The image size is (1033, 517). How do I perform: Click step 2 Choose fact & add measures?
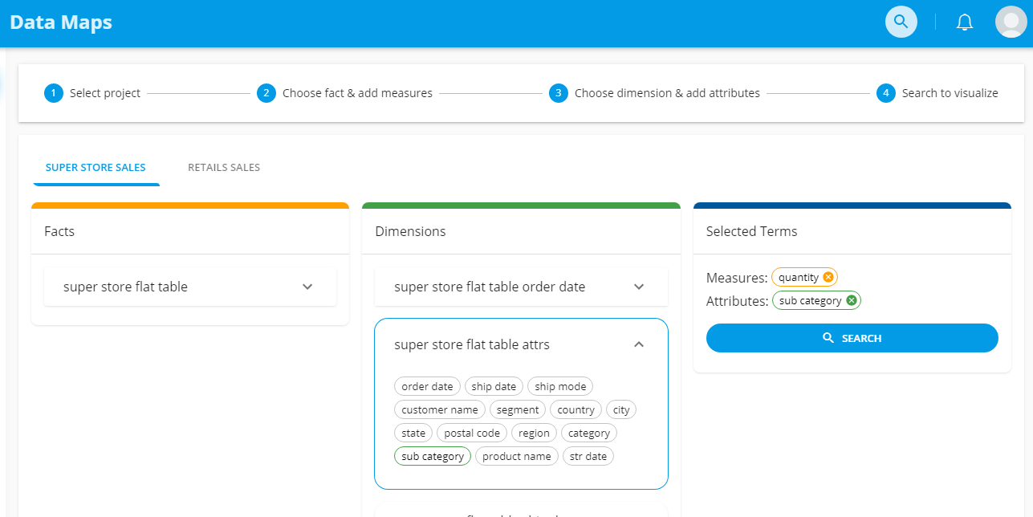point(344,93)
